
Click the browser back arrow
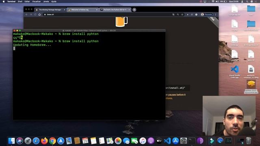(x=26, y=15)
